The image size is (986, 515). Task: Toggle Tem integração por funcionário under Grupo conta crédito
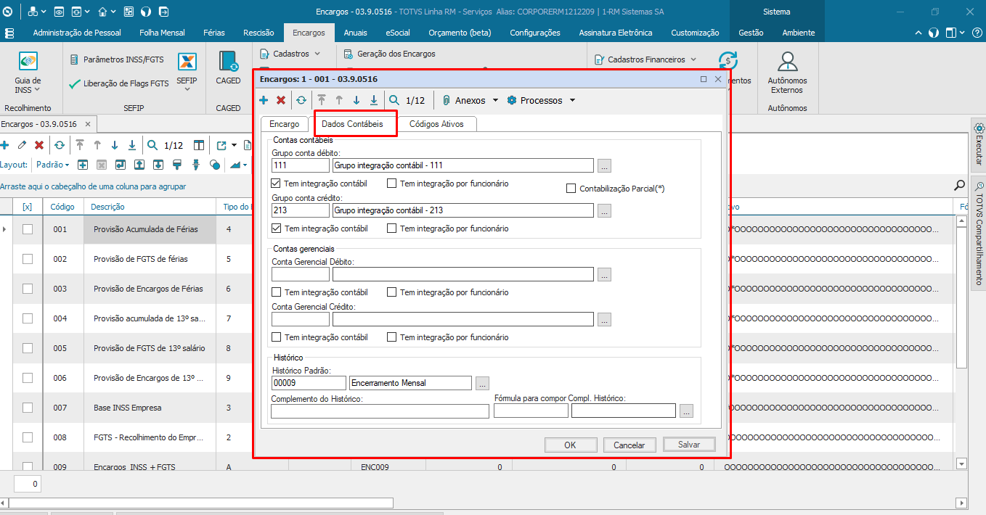point(392,228)
